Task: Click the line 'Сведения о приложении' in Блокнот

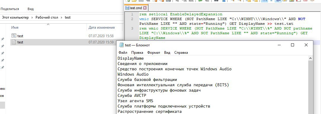Action: pos(143,63)
